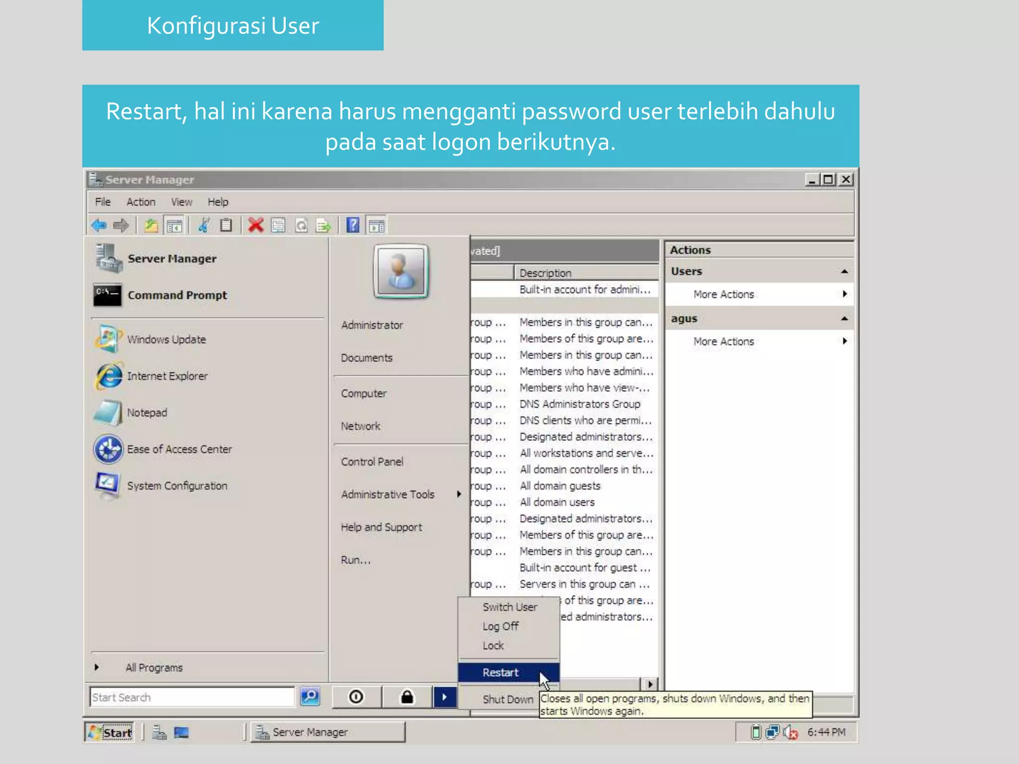
Task: Select Switch User from power menu
Action: coord(509,607)
